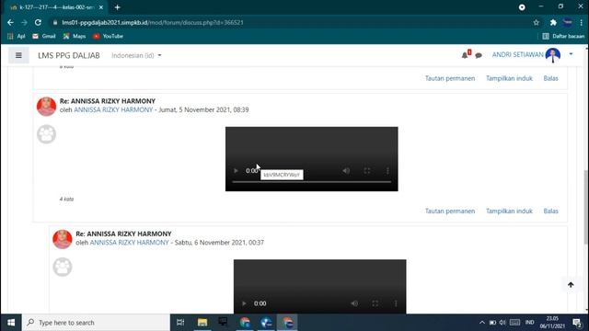This screenshot has height=331, width=589.
Task: Mute the 00:37 post video
Action: [x=354, y=303]
